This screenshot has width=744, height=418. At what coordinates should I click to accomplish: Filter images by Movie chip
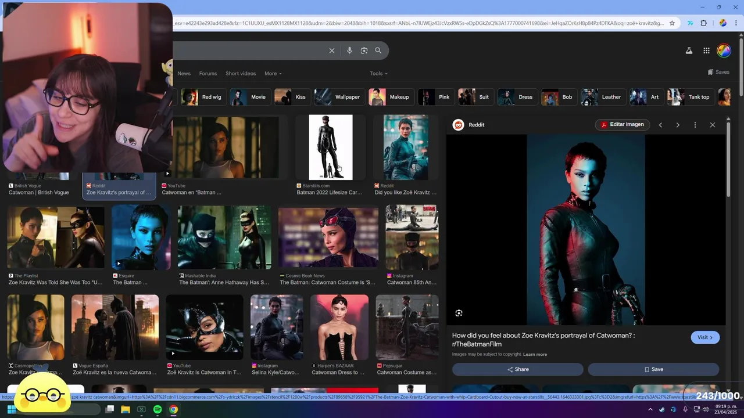pyautogui.click(x=249, y=97)
